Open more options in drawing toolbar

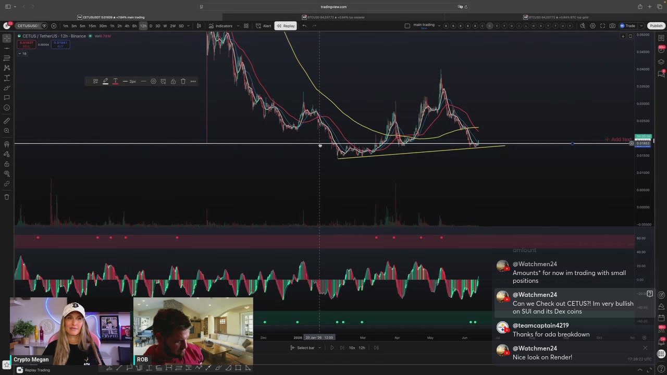click(x=193, y=81)
